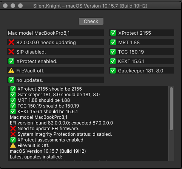Click log text 'FileVault is Off.'
The width and height of the screenshot is (182, 169).
tap(33, 146)
